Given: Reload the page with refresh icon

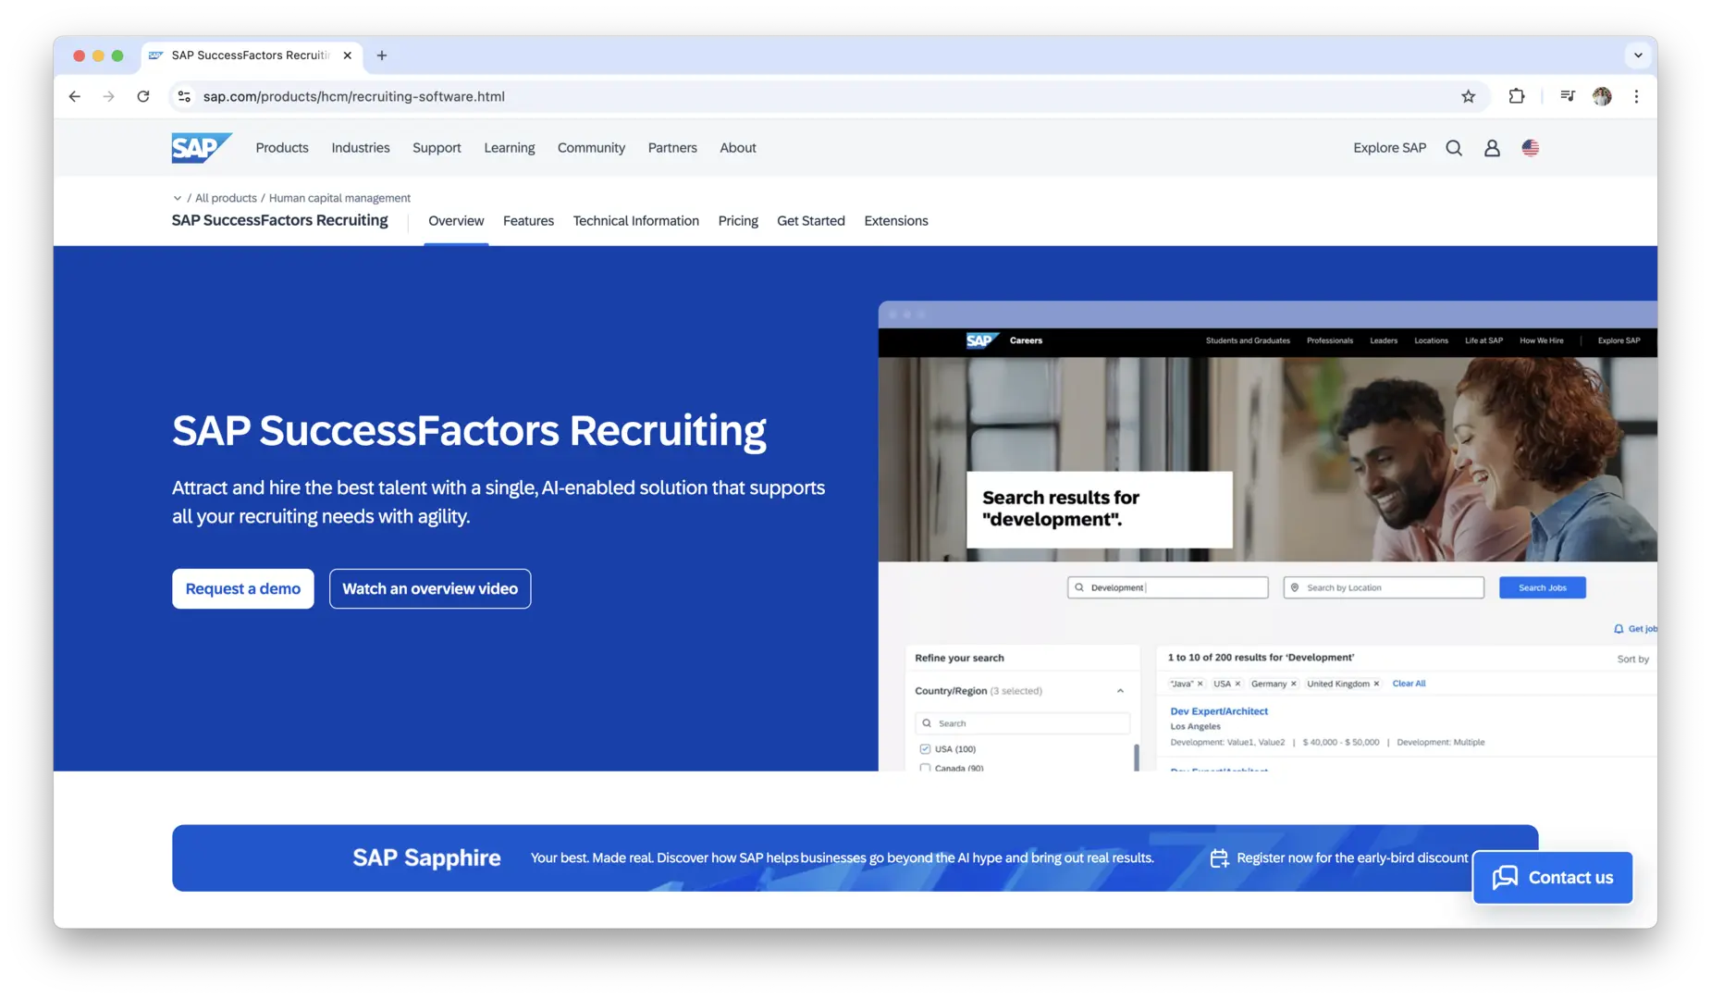Looking at the screenshot, I should click(143, 96).
